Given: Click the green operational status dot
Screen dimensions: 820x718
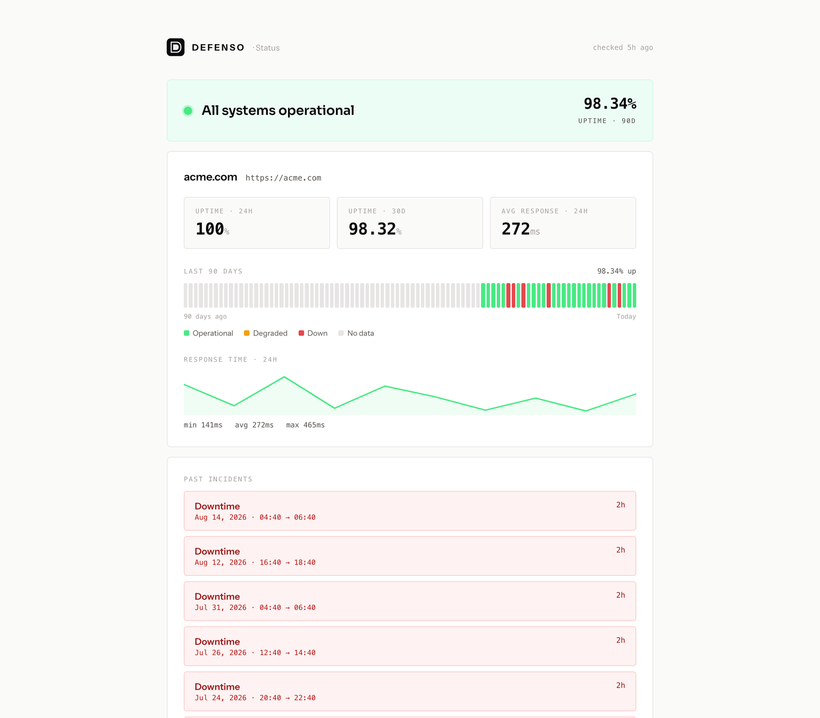Looking at the screenshot, I should tap(188, 110).
